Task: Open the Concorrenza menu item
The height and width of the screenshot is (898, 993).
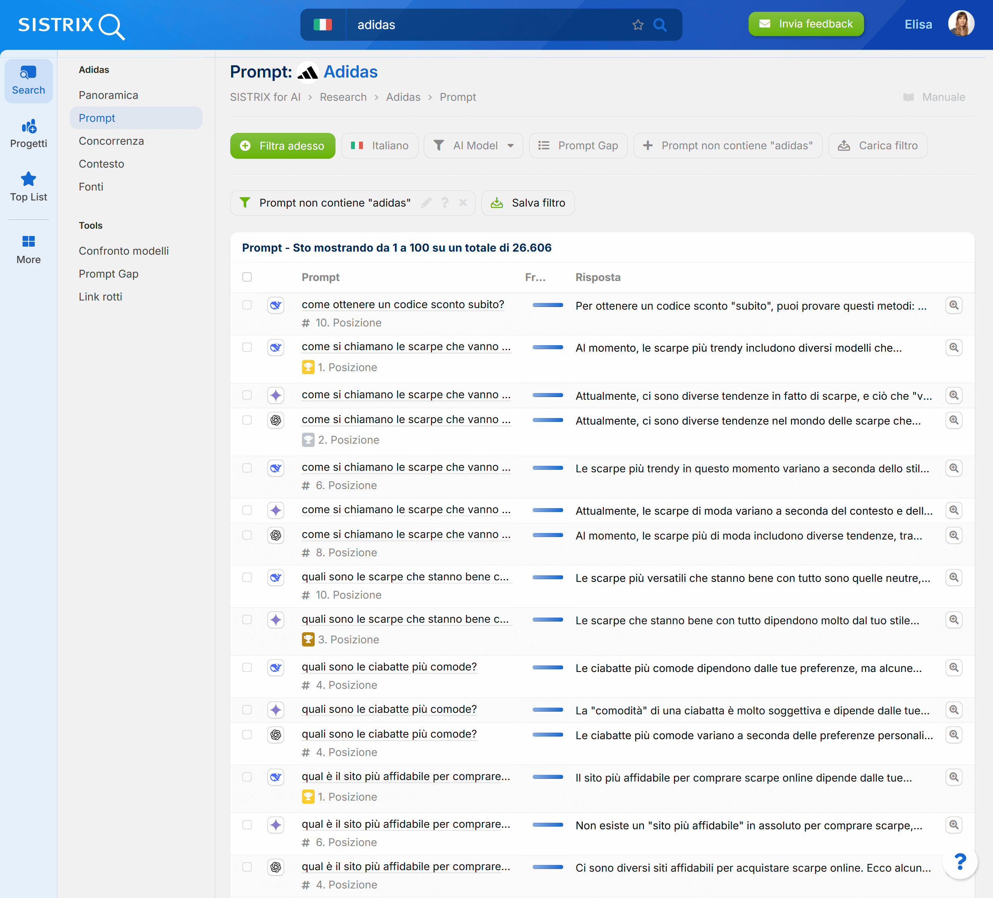Action: 111,141
